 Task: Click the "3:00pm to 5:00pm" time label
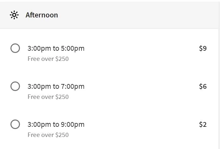tap(56, 49)
